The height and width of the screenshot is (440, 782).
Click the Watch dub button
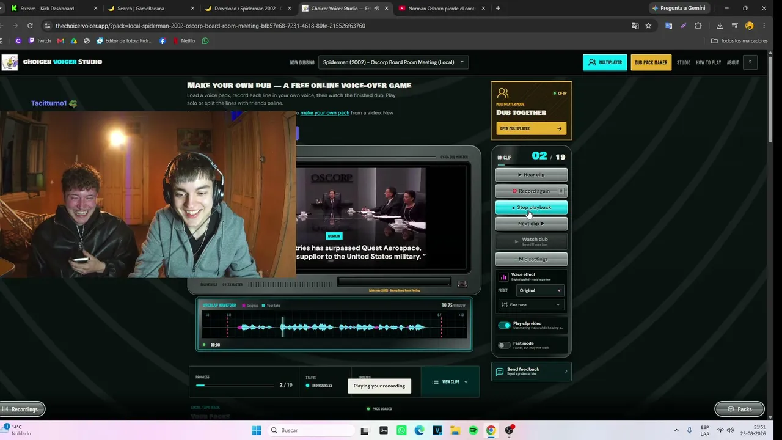click(x=531, y=241)
